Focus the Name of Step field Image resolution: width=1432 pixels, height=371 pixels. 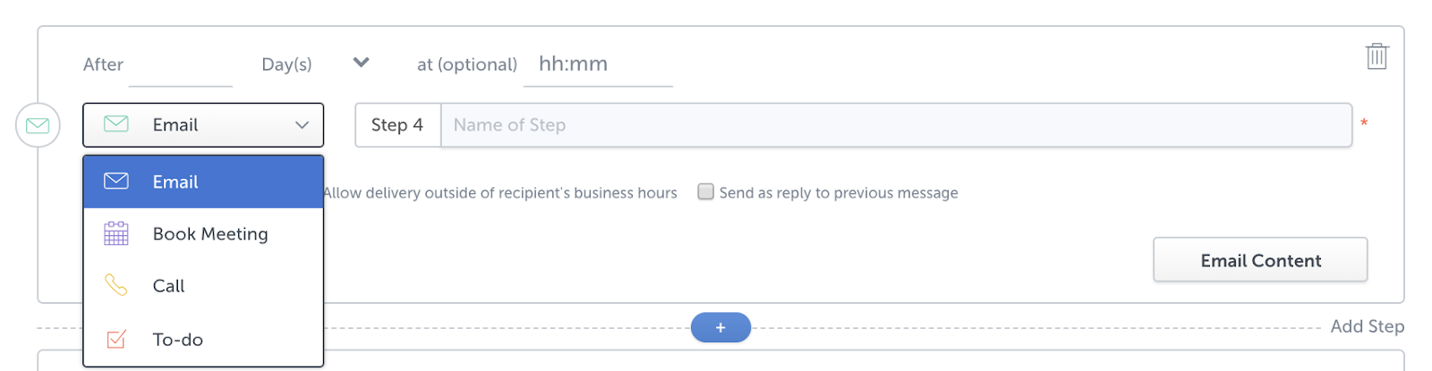895,125
